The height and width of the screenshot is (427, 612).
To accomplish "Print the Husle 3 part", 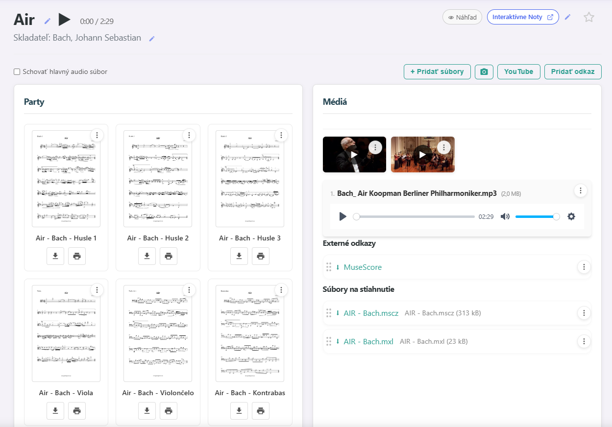I will point(261,256).
